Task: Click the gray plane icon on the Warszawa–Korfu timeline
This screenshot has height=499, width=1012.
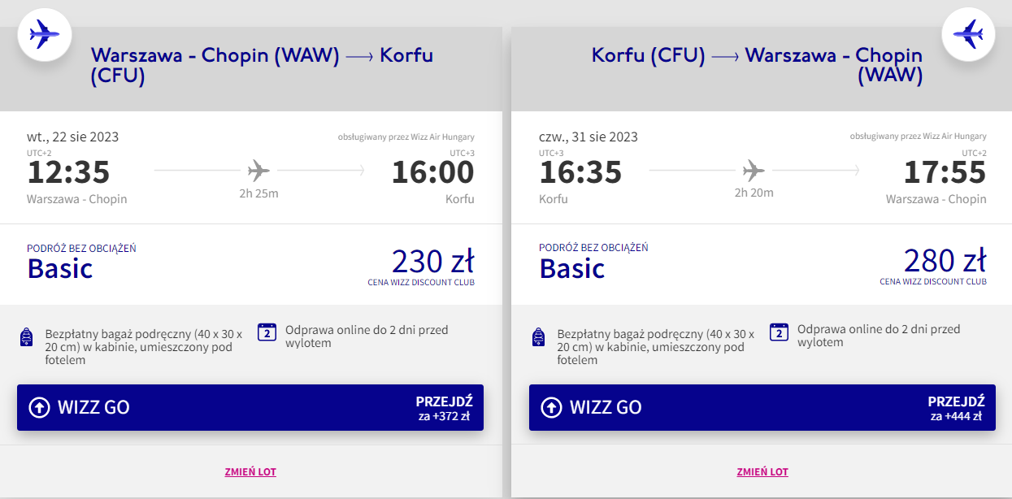Action: click(258, 171)
